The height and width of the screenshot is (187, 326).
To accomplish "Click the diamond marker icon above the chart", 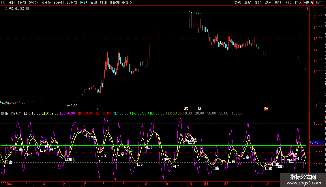I will click(301, 9).
